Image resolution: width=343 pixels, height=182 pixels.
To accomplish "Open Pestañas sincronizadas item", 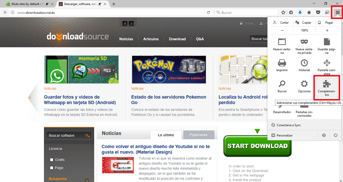I will [x=304, y=112].
